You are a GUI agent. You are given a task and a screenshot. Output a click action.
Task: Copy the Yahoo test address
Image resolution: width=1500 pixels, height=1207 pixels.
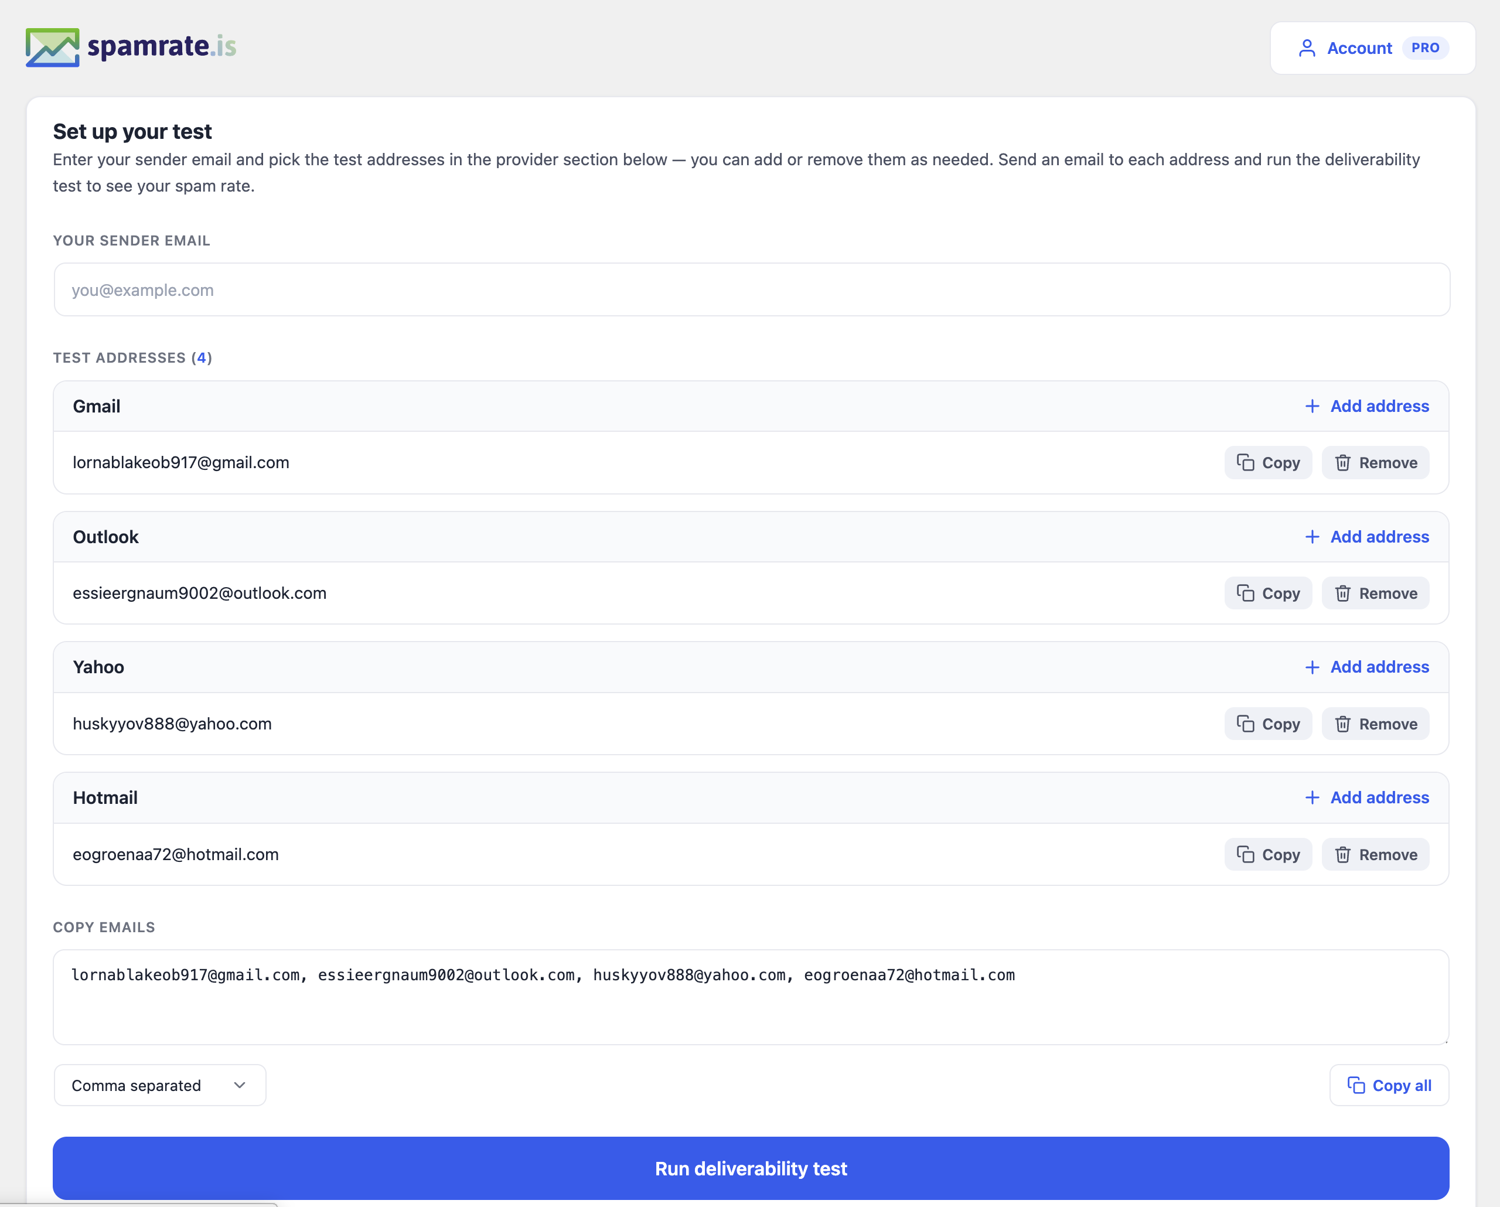coord(1269,724)
